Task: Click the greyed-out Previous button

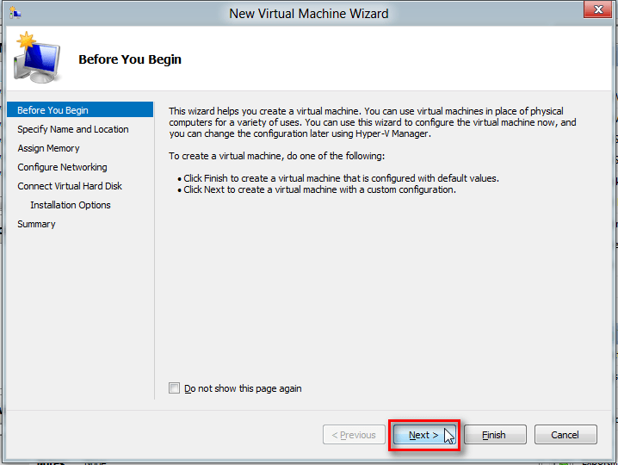Action: pos(354,435)
